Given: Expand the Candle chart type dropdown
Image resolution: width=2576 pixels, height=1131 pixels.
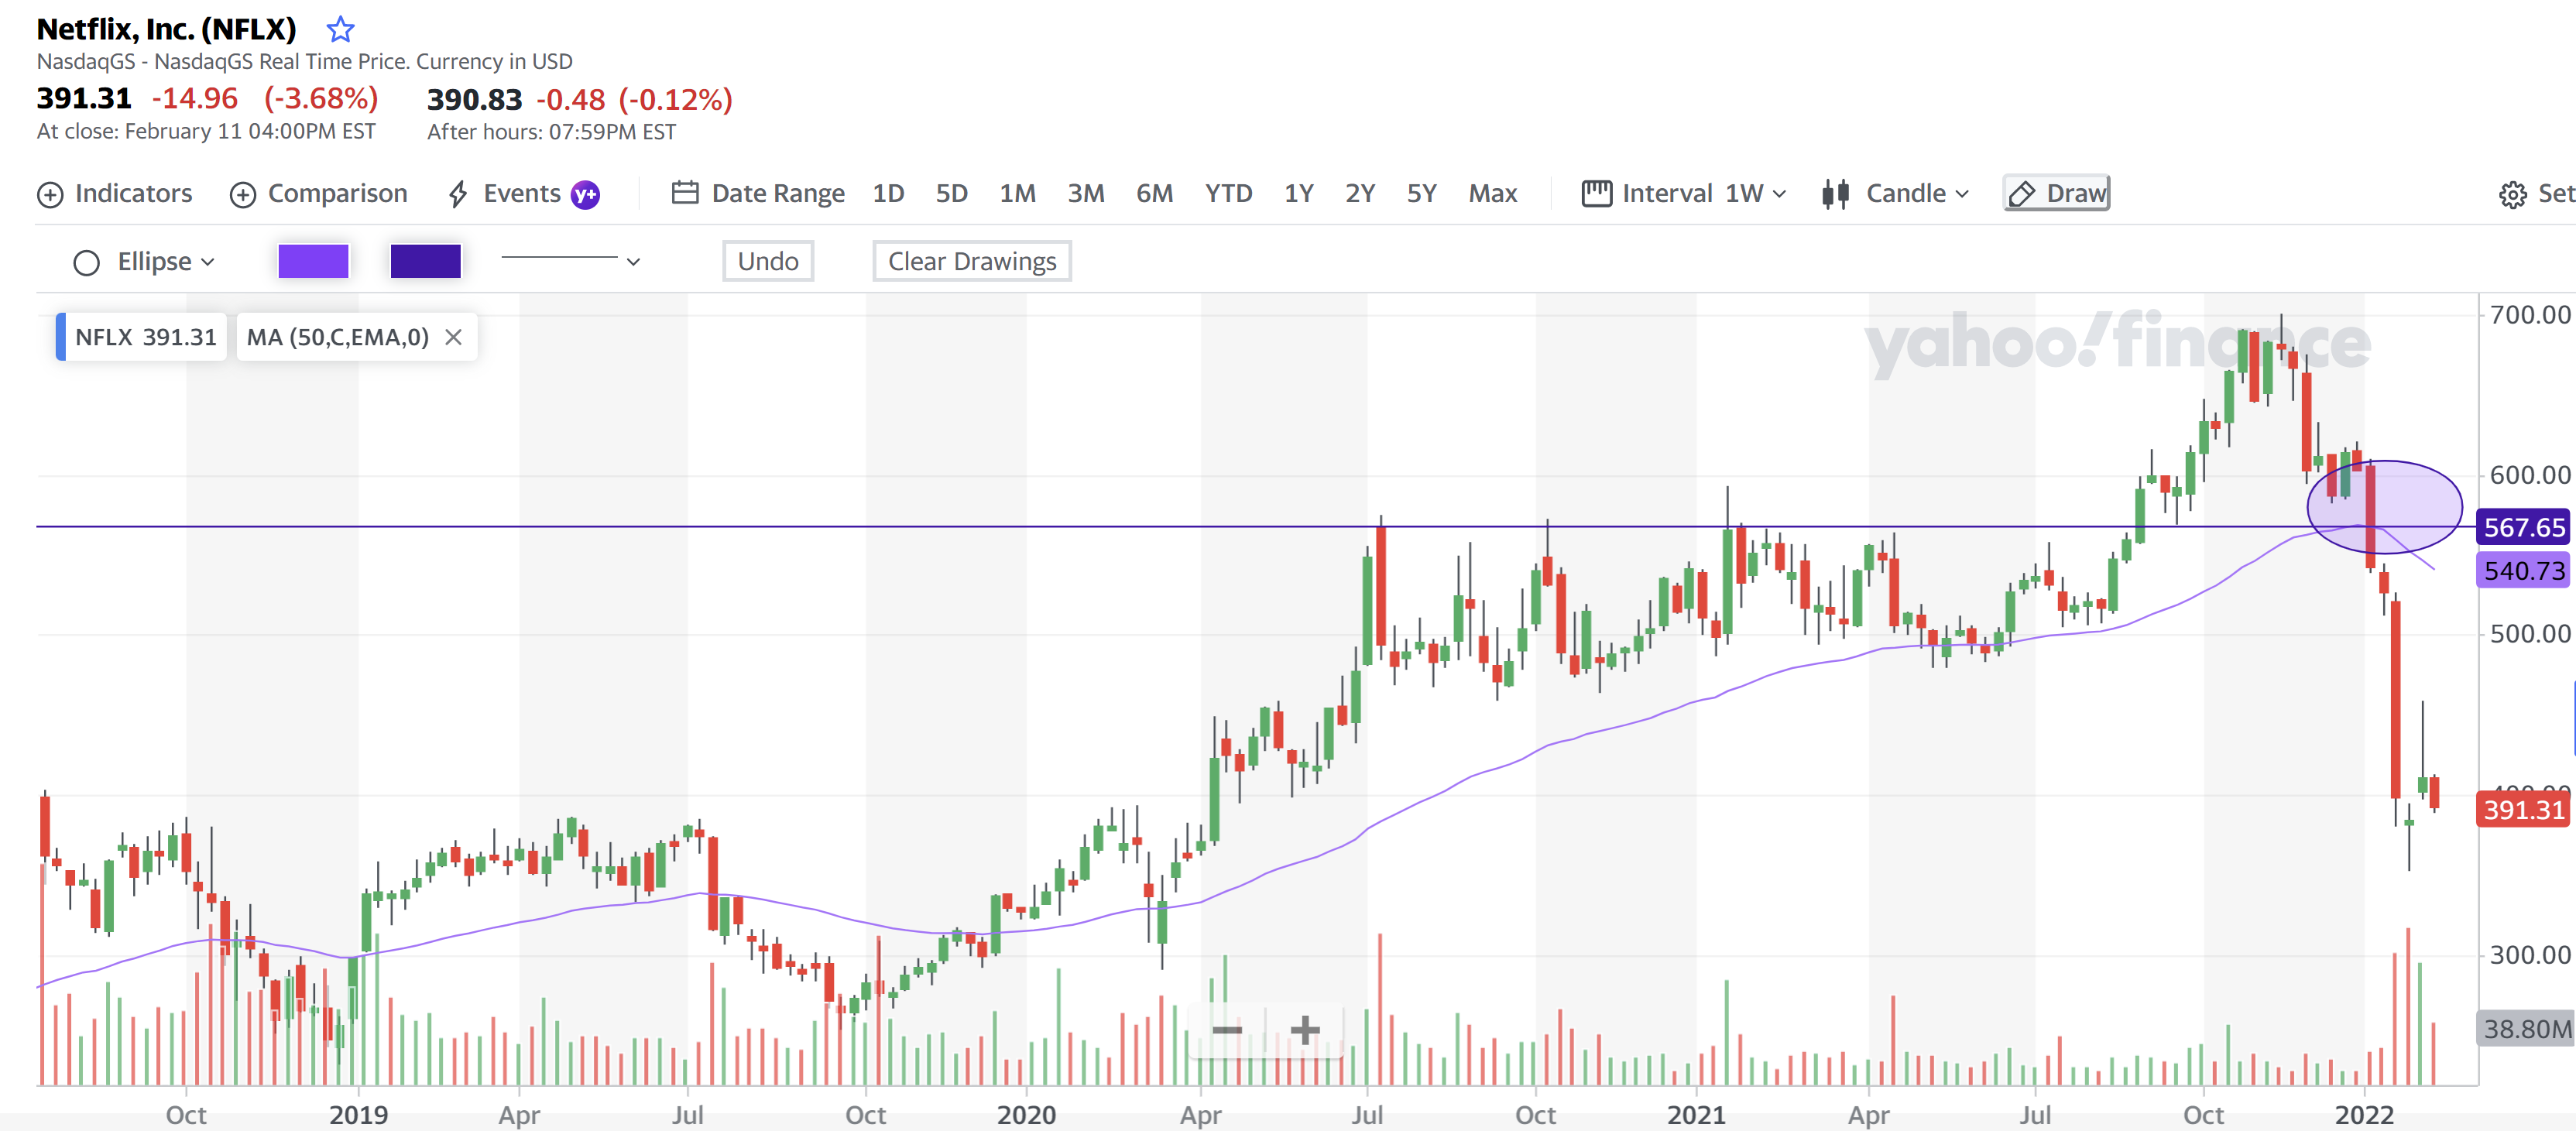Looking at the screenshot, I should point(1895,193).
